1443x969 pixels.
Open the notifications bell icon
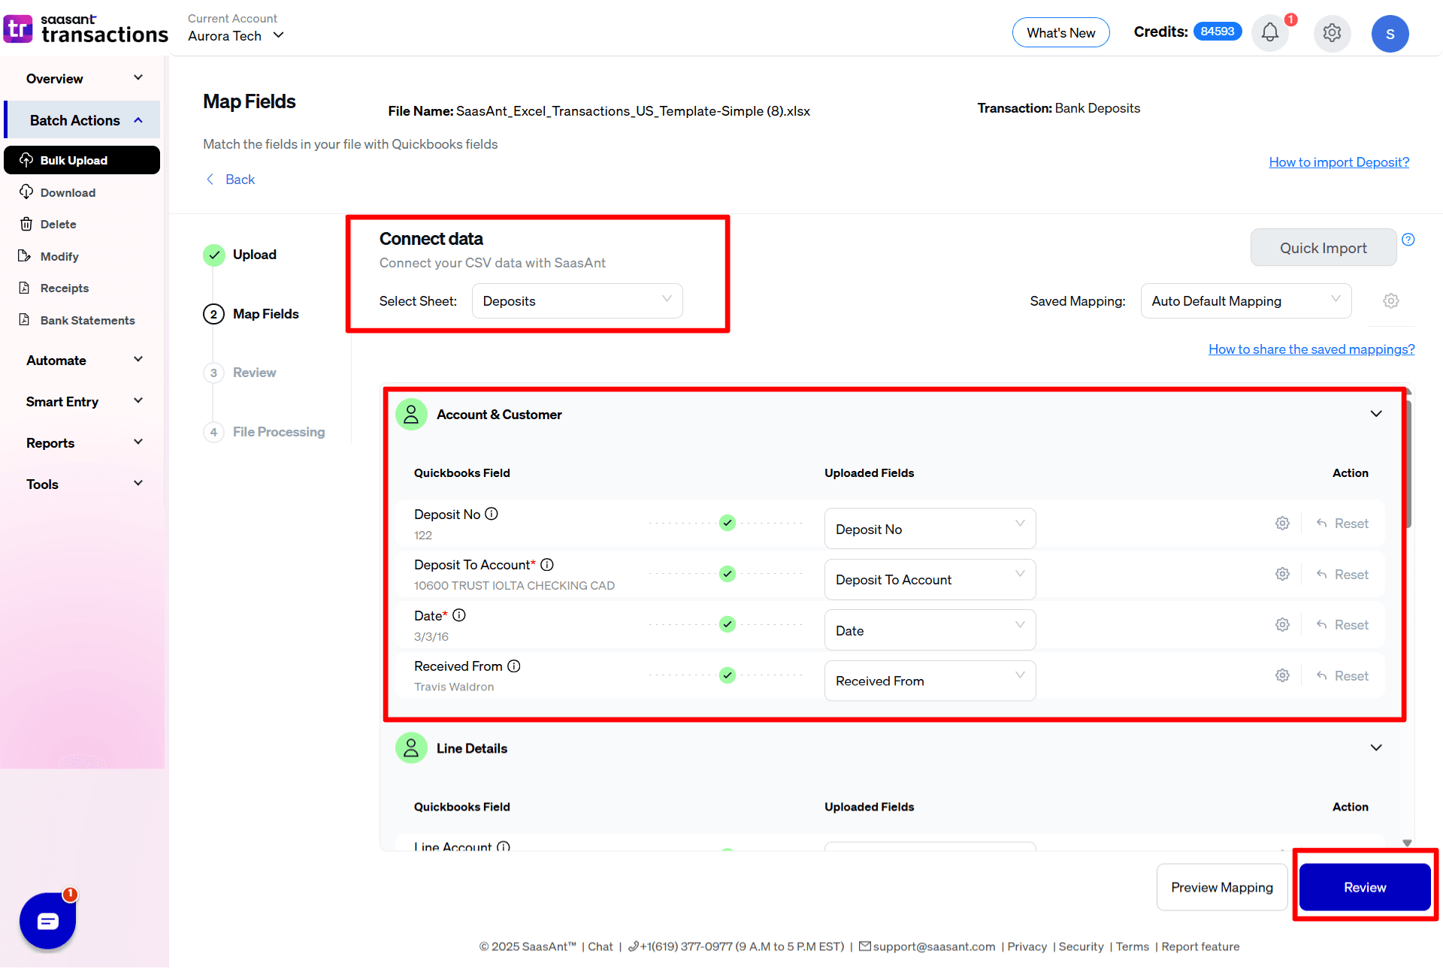click(x=1269, y=33)
